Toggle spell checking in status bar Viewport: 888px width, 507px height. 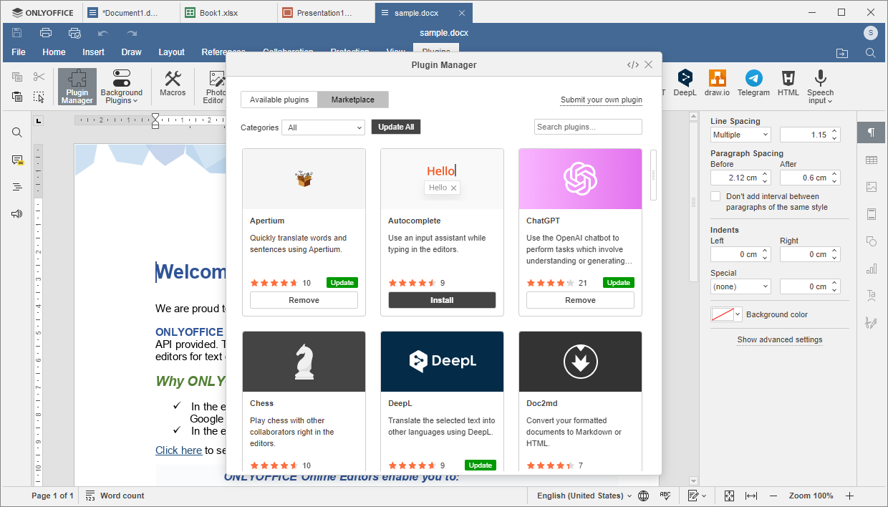click(x=664, y=496)
